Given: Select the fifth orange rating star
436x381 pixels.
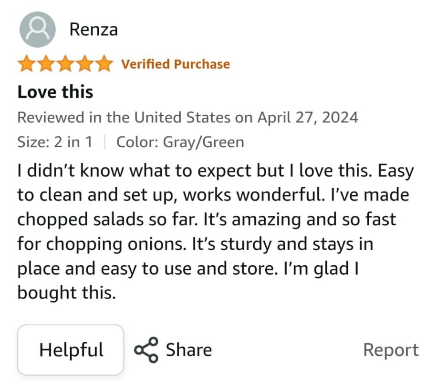Looking at the screenshot, I should point(104,64).
